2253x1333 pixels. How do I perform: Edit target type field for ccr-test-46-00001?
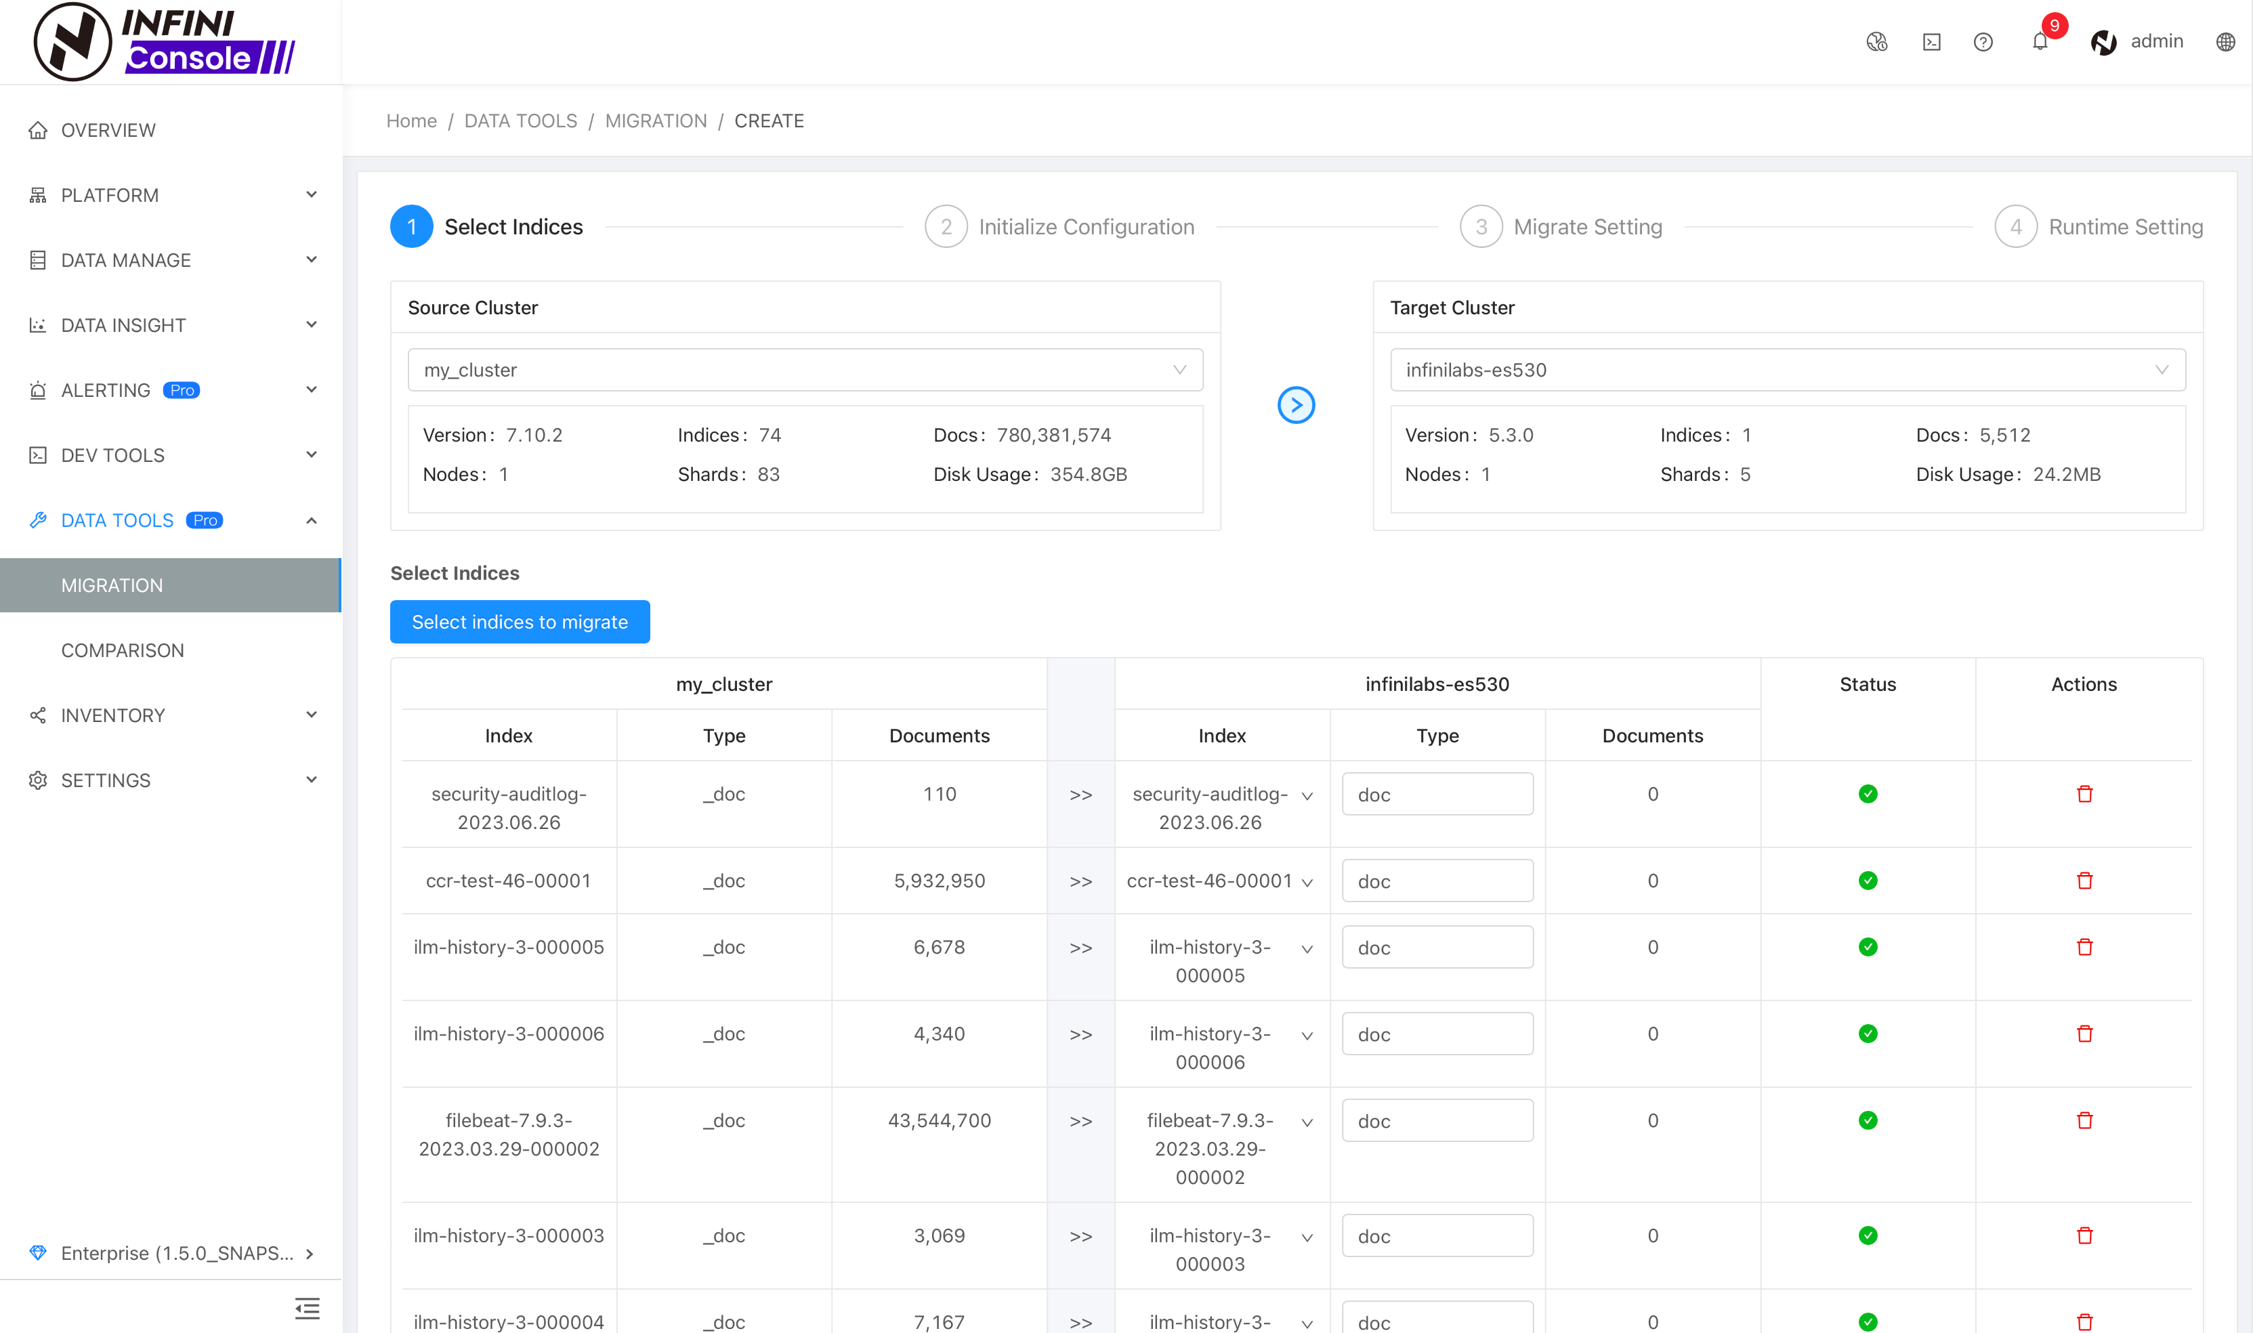point(1437,881)
